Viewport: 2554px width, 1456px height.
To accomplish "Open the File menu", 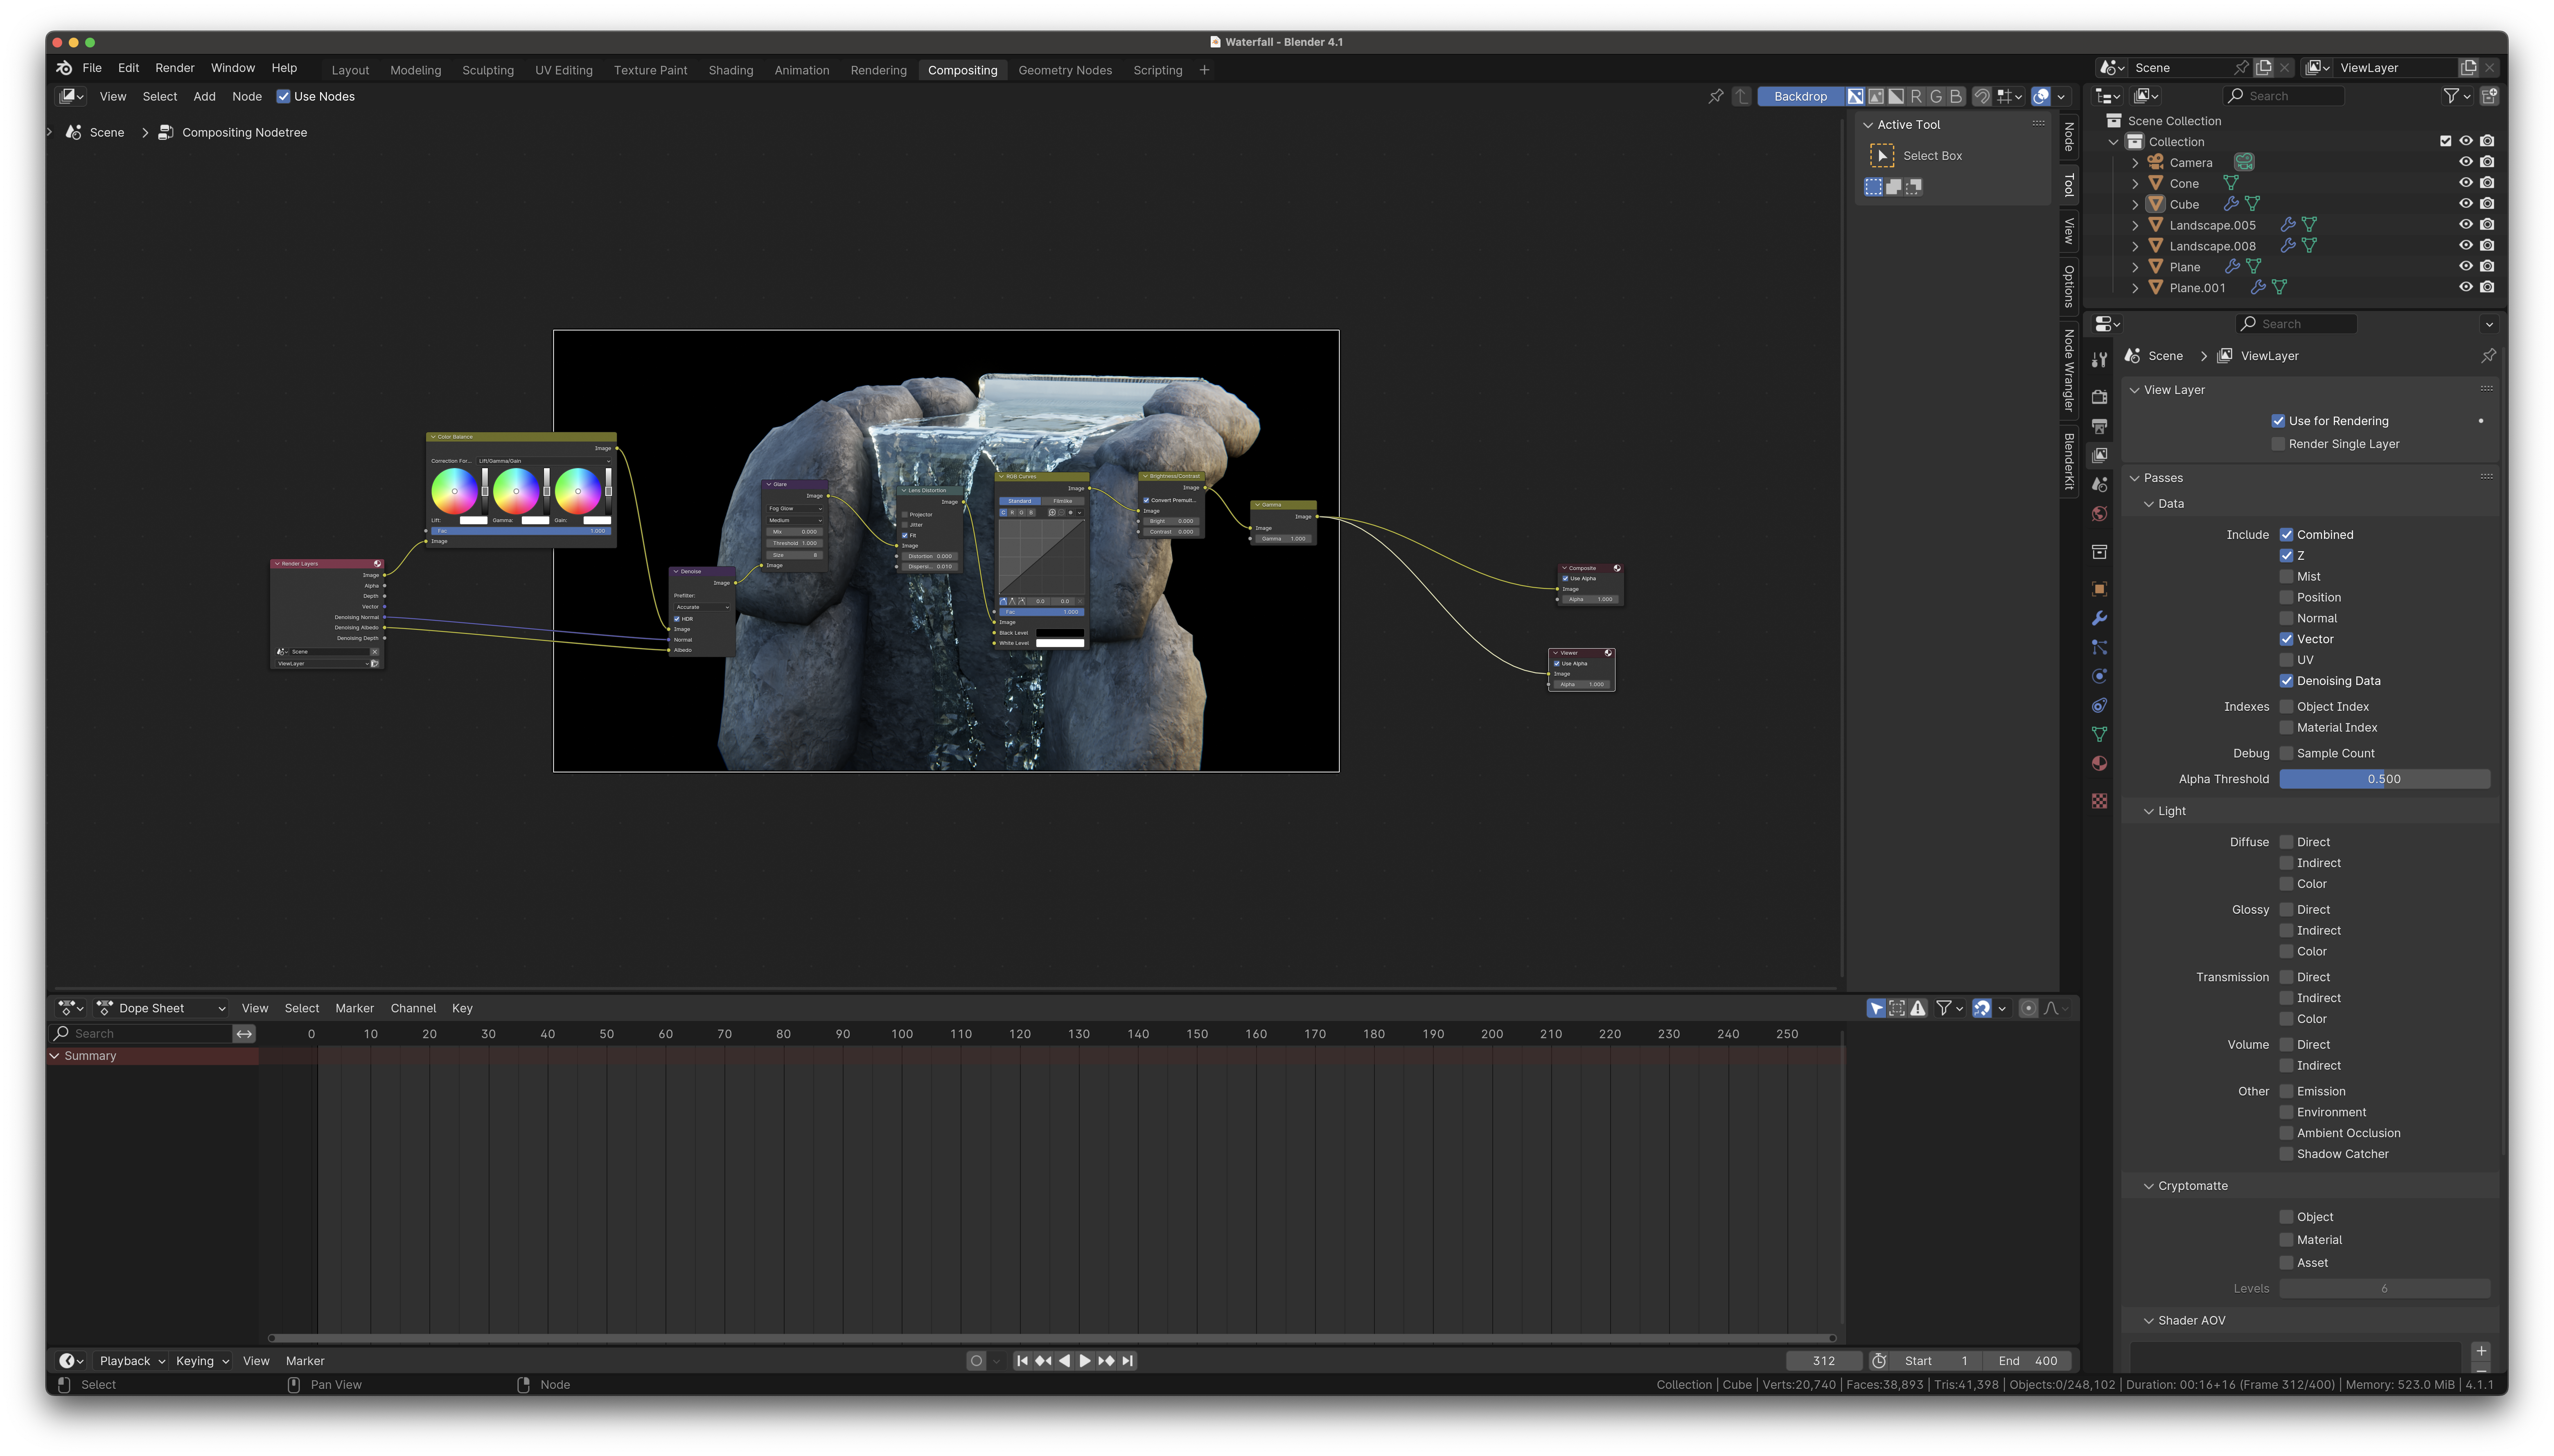I will 92,68.
